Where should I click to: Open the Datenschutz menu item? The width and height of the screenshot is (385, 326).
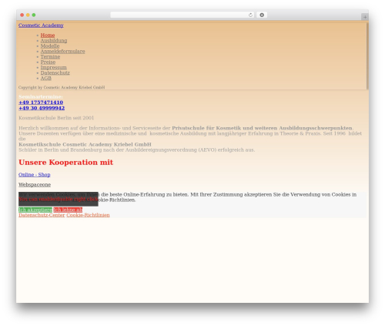[x=55, y=73]
